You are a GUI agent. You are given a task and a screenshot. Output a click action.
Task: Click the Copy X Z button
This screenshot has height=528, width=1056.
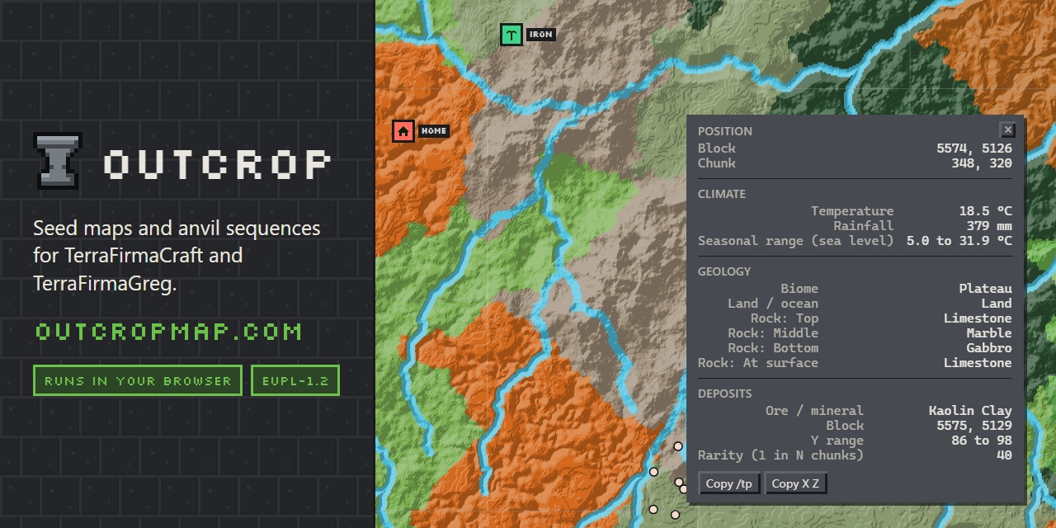[795, 483]
